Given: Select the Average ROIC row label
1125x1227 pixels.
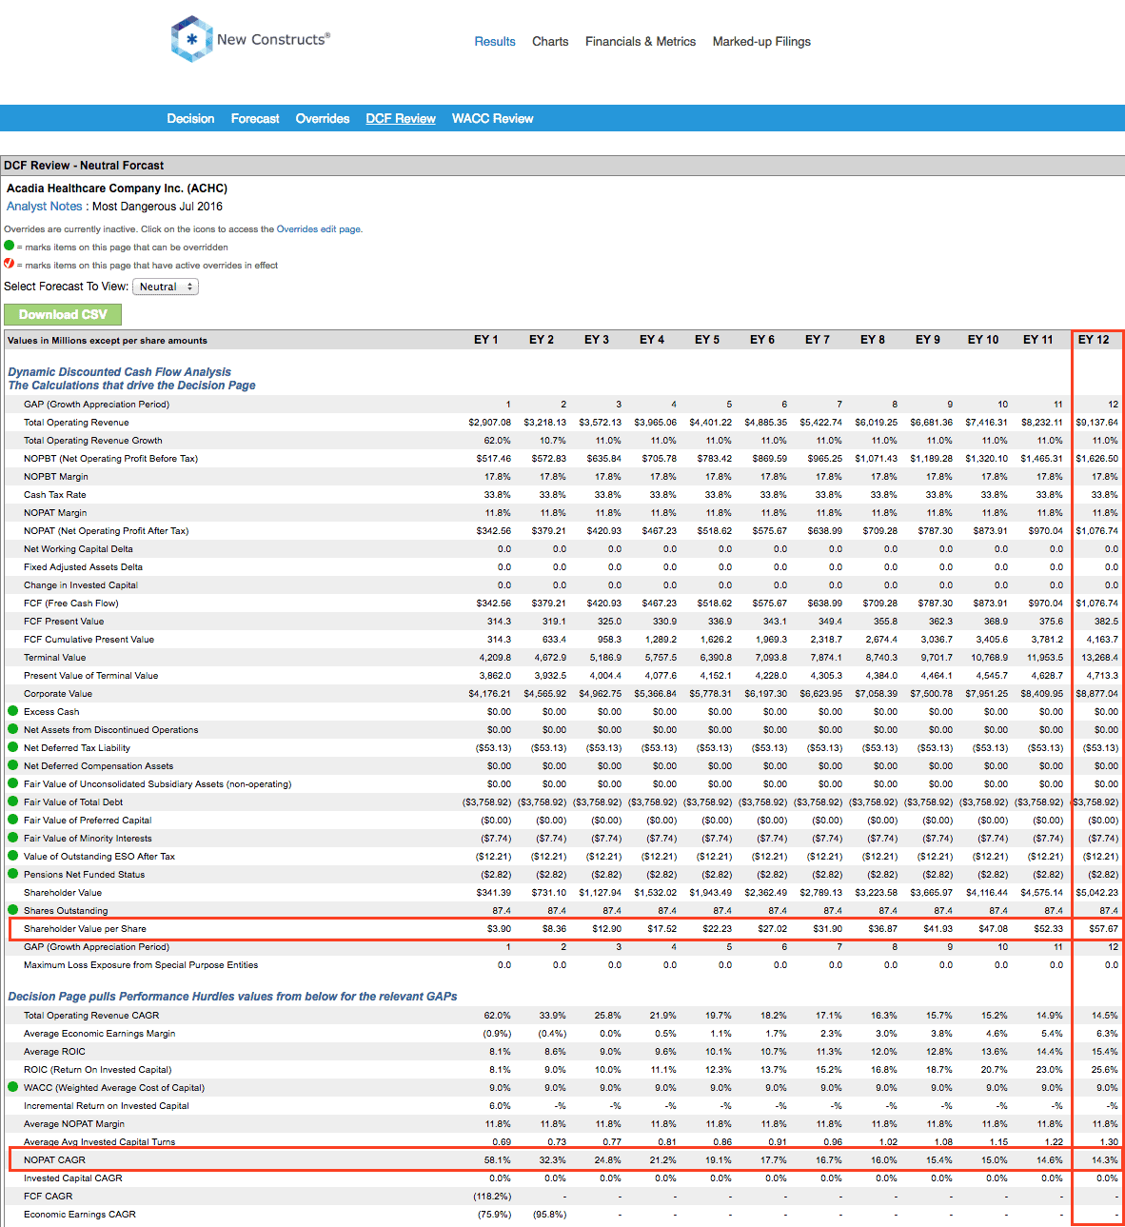Looking at the screenshot, I should (54, 1052).
